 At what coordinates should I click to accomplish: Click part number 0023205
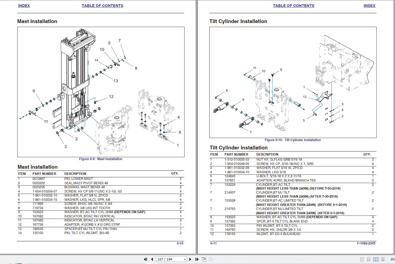(39, 187)
